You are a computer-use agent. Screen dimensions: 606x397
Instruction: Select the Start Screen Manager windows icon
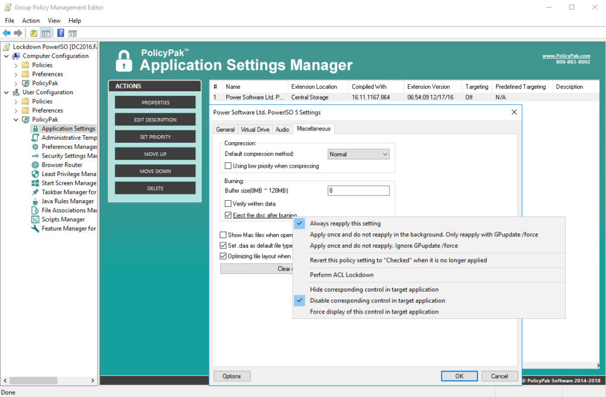[35, 183]
